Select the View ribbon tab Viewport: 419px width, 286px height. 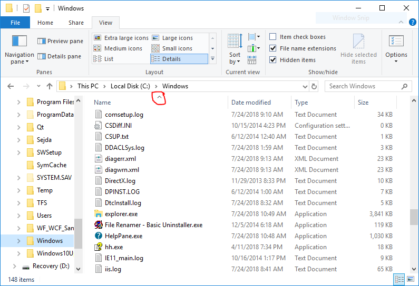(105, 23)
